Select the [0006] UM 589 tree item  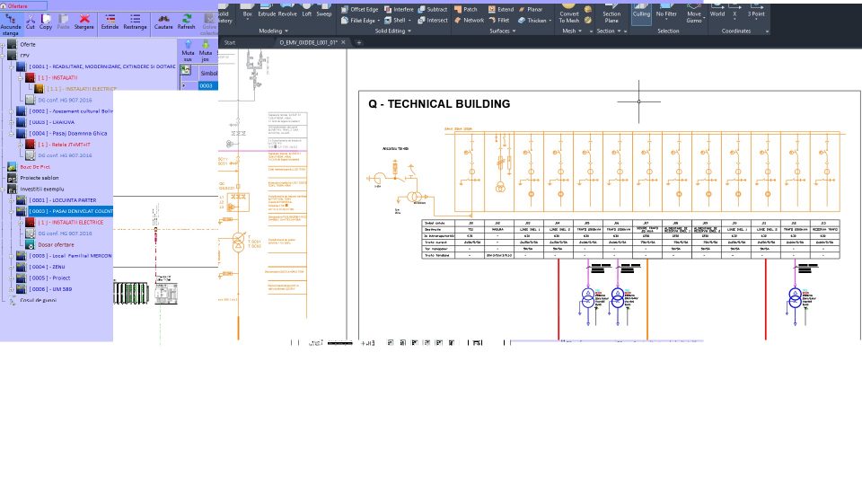pos(50,289)
